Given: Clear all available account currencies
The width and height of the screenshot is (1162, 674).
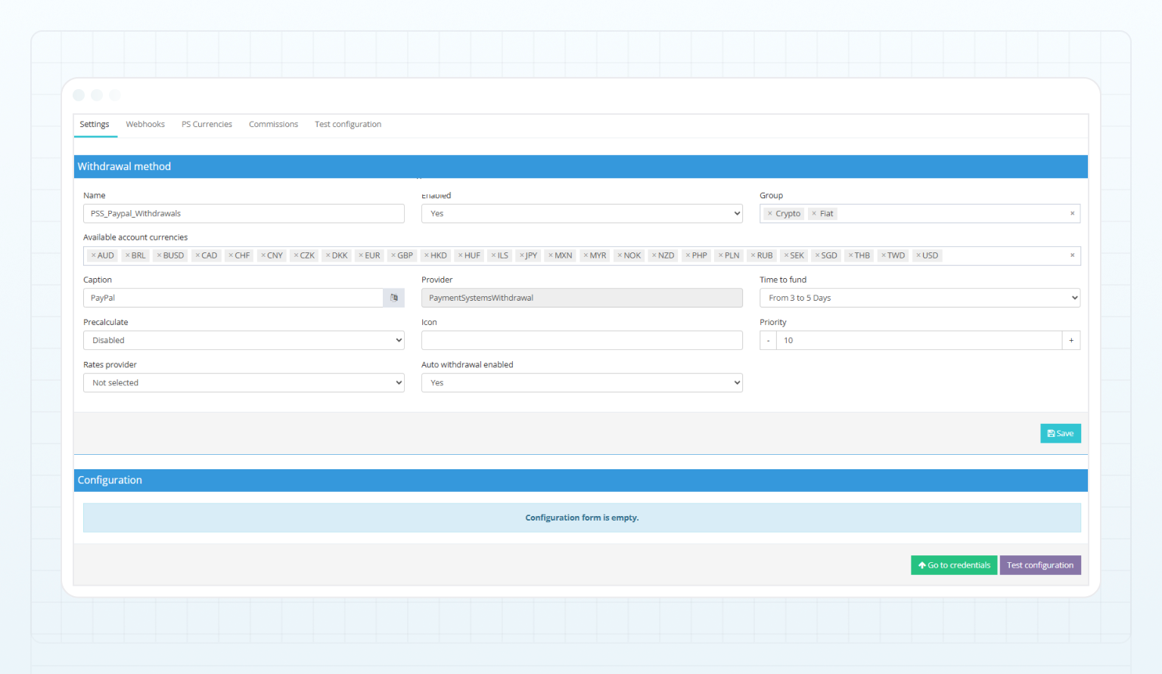Looking at the screenshot, I should pos(1072,255).
